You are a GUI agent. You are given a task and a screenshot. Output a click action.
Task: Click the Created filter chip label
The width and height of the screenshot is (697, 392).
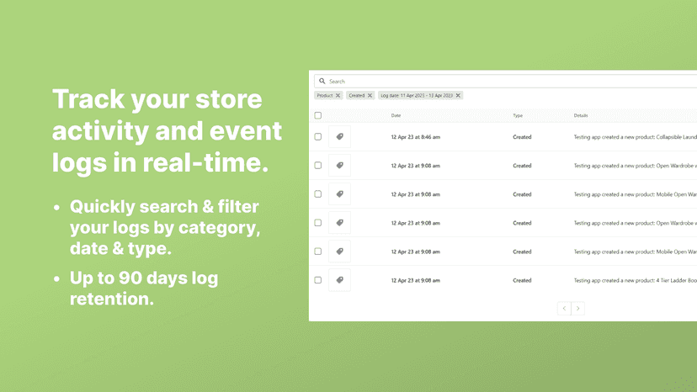[x=357, y=96]
